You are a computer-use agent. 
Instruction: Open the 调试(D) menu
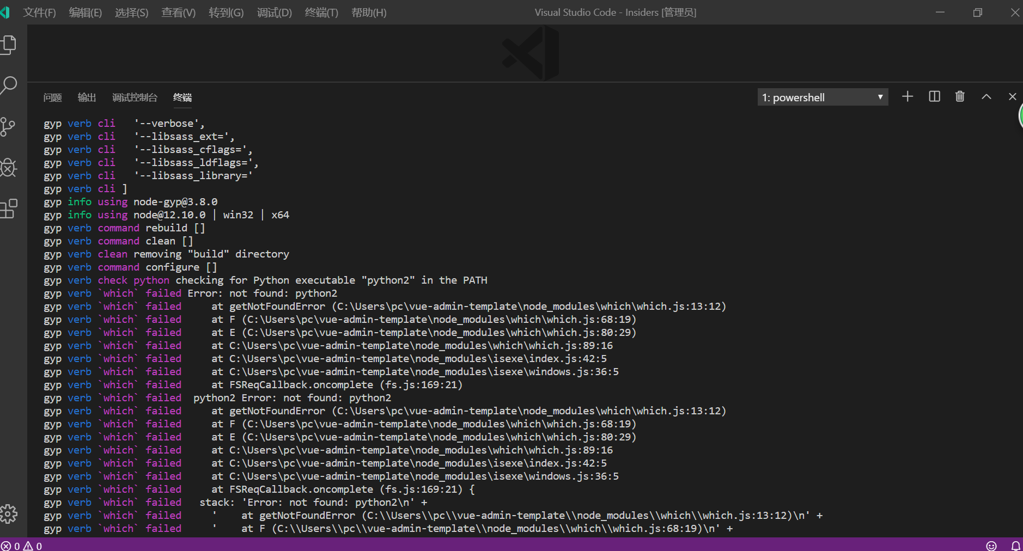click(274, 13)
